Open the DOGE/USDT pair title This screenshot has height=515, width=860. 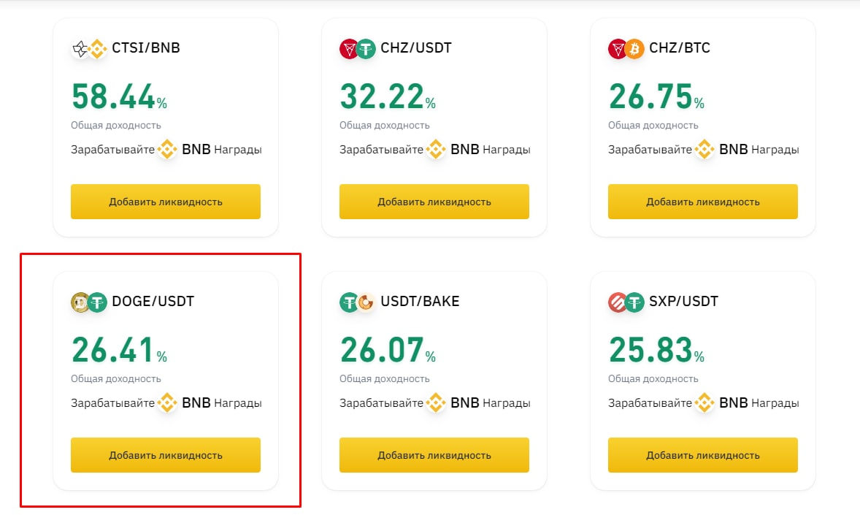153,302
